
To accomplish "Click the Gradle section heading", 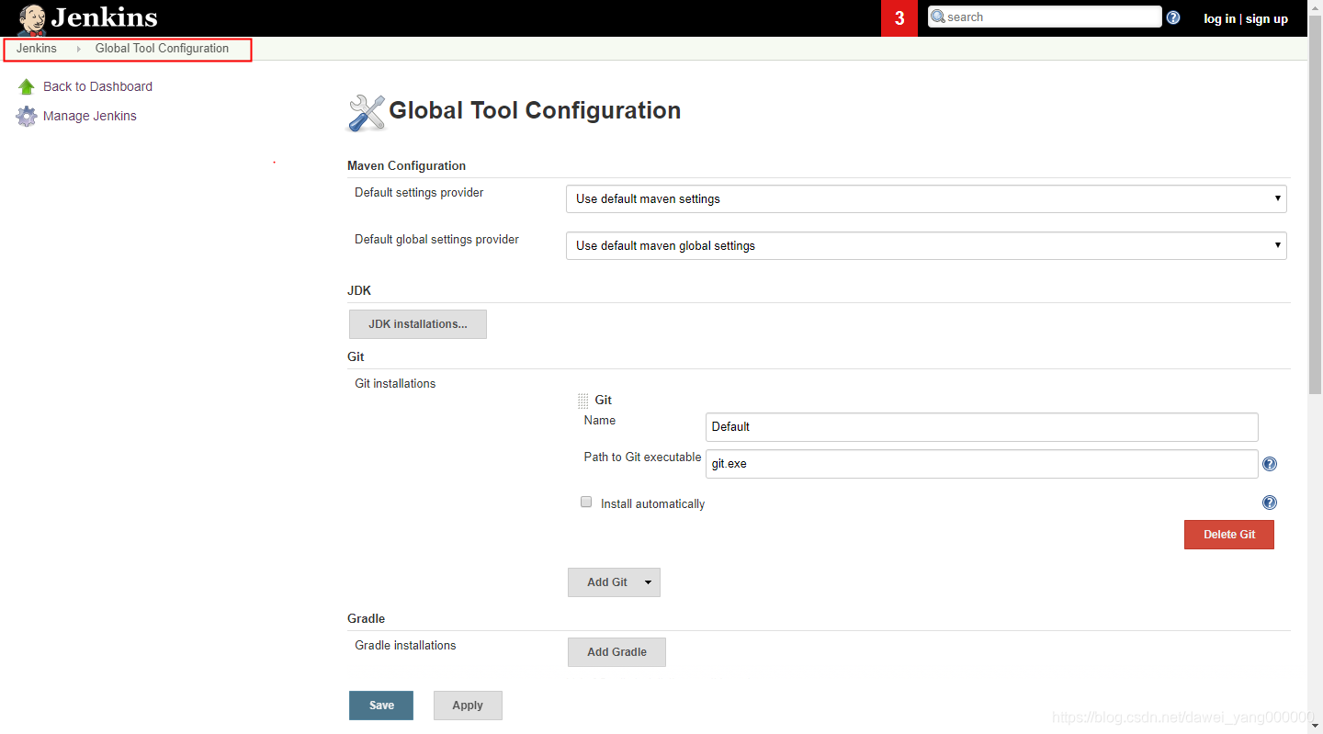I will [x=366, y=619].
